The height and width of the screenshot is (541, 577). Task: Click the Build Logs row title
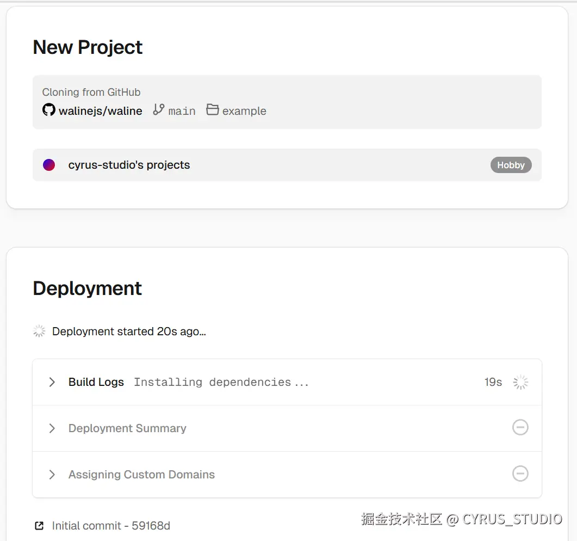click(x=96, y=382)
